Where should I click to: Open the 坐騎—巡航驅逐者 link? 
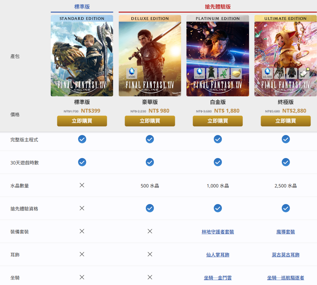pyautogui.click(x=286, y=278)
